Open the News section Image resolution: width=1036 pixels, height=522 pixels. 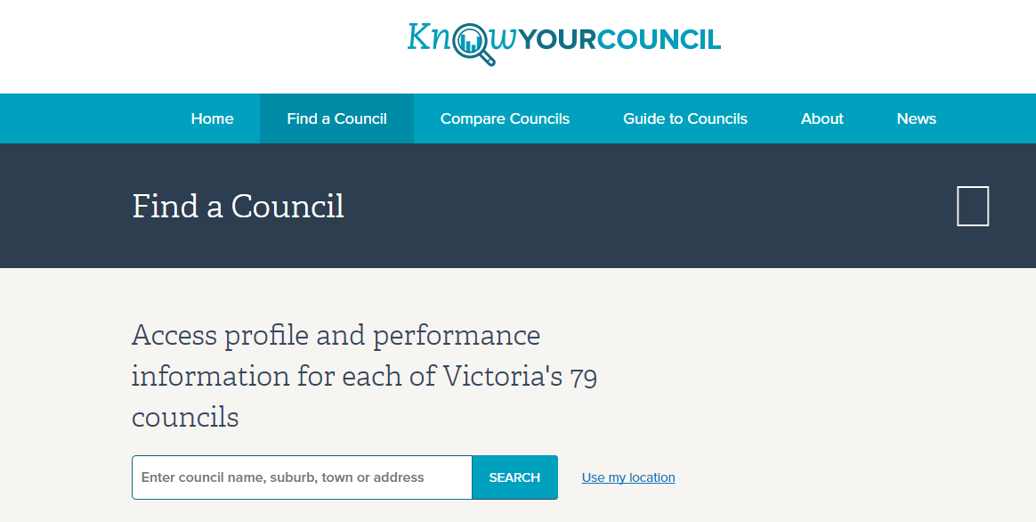[917, 118]
